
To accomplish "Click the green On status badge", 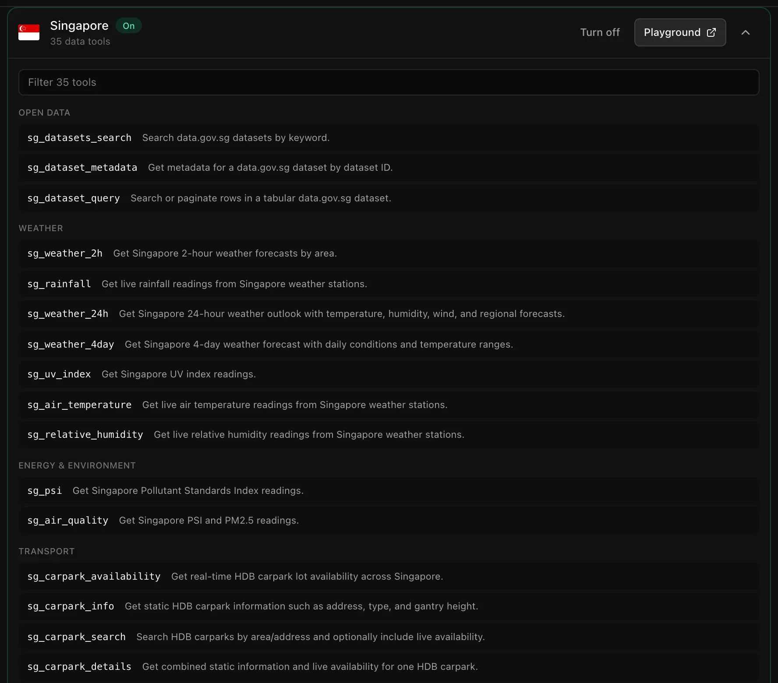I will coord(128,26).
